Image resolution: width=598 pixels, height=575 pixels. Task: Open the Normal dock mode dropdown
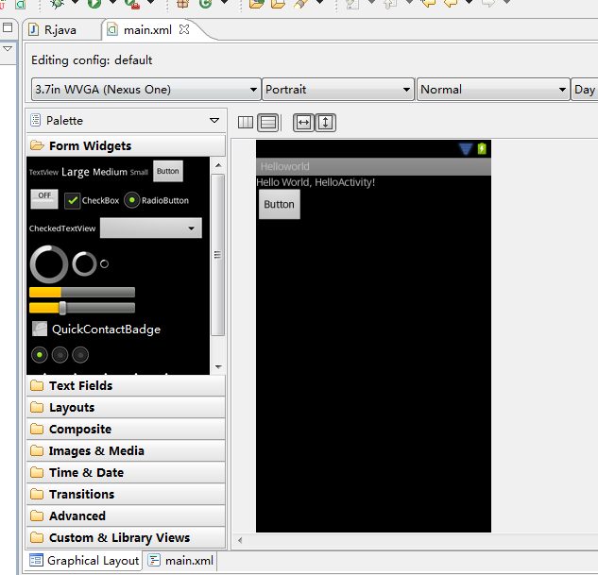click(x=493, y=90)
